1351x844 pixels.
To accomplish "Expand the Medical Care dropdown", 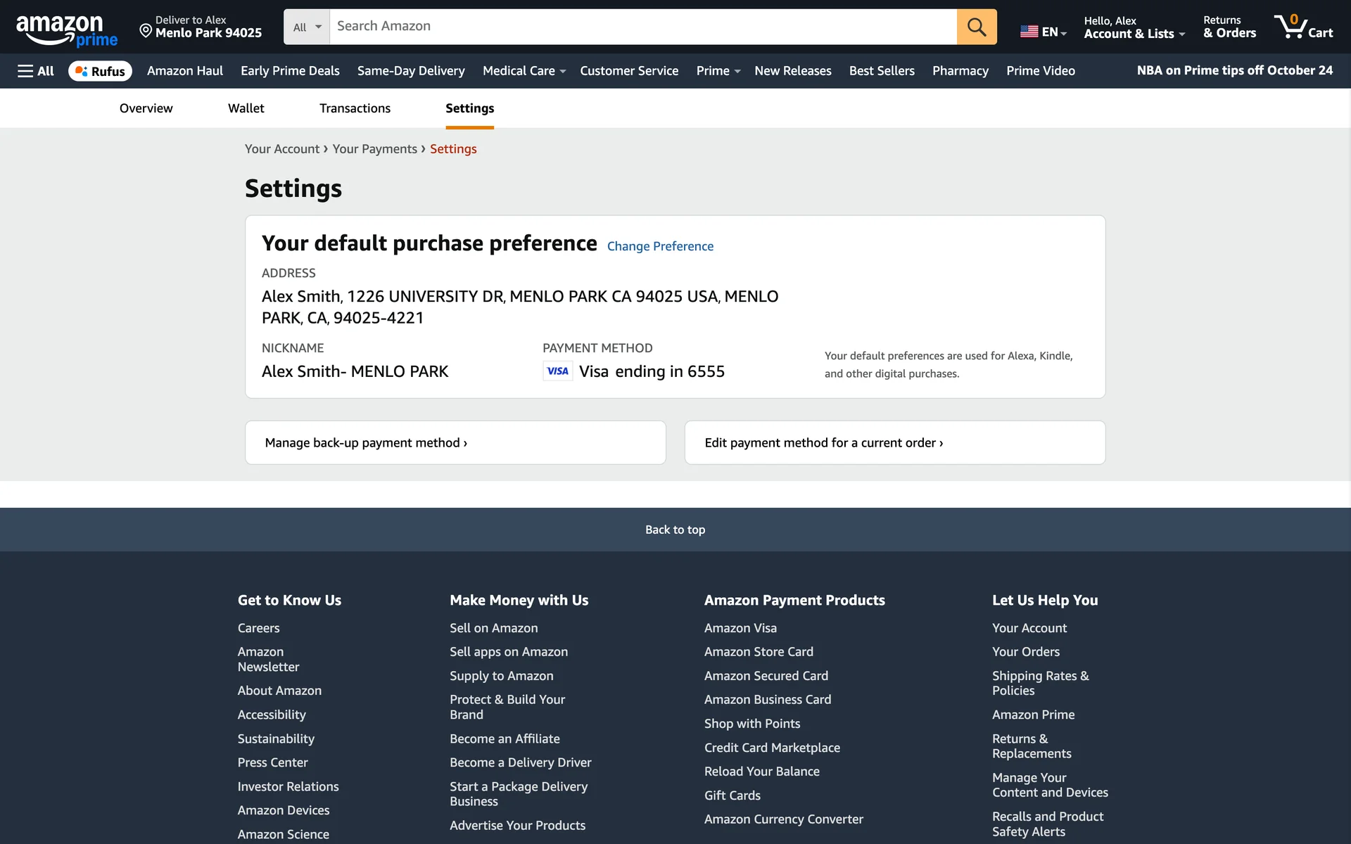I will 524,71.
